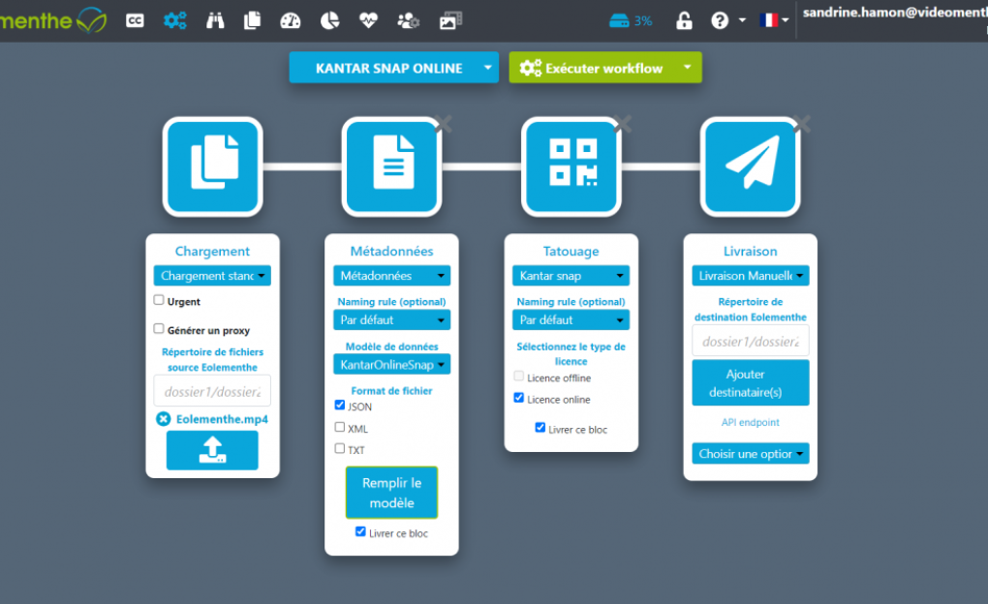The image size is (988, 604).
Task: Click the binoculars search icon in top bar
Action: click(215, 20)
